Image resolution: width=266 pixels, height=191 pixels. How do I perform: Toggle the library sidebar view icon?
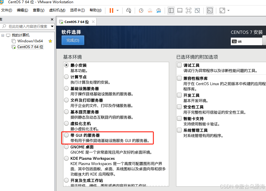171,10
